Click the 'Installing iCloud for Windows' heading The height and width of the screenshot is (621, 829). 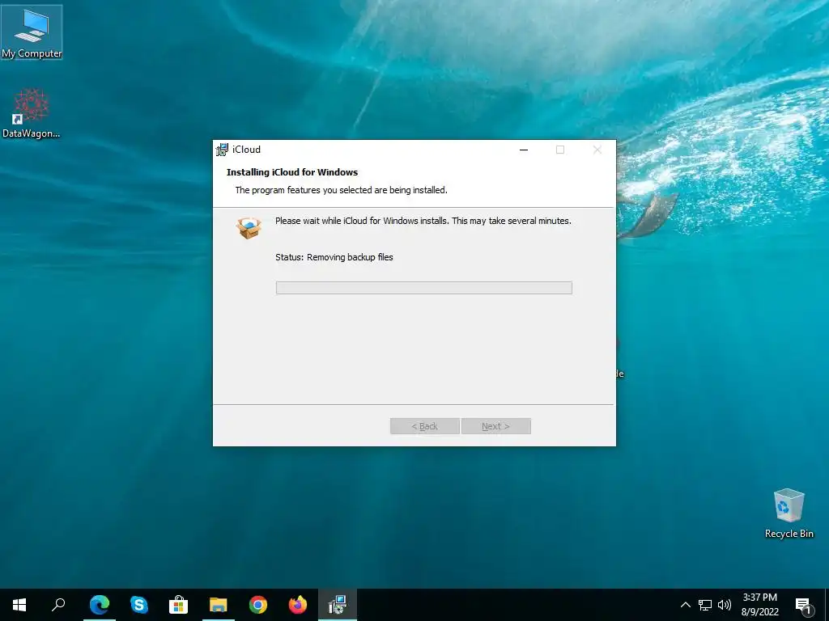(x=291, y=172)
